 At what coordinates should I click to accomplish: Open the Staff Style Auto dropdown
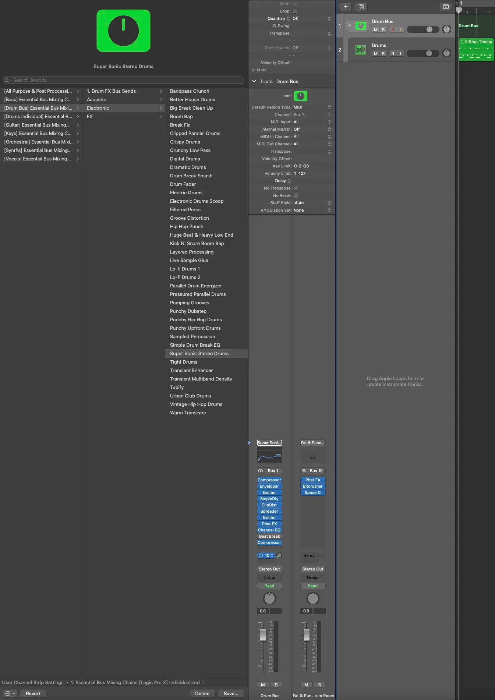(x=312, y=203)
